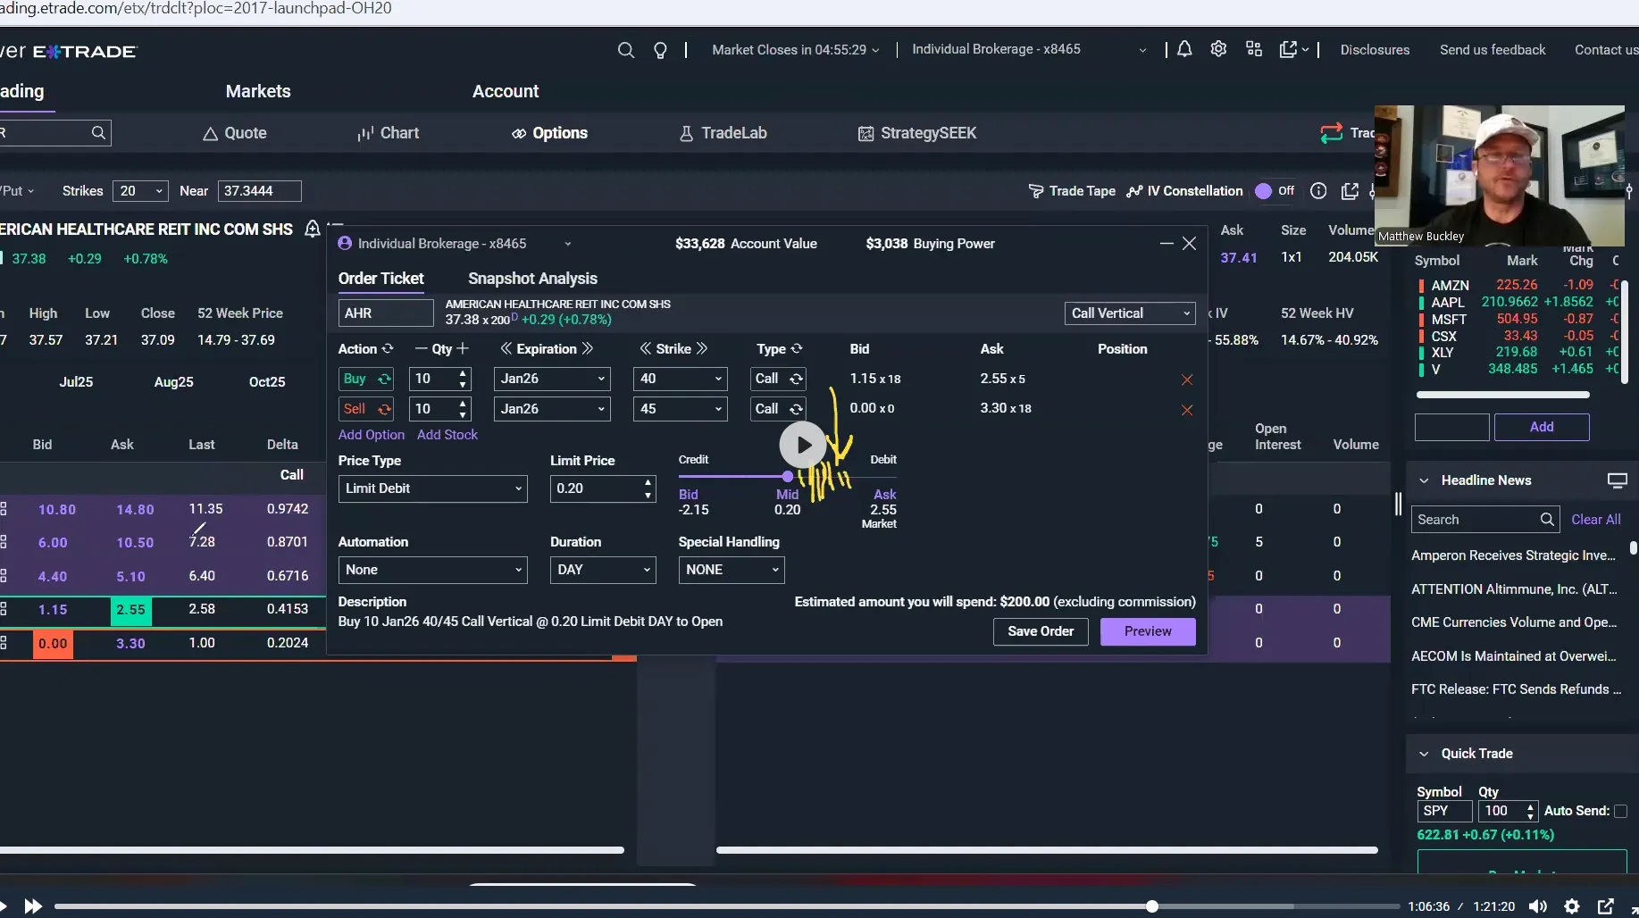Click the lightbulb ideas icon
1639x918 pixels.
pos(660,50)
